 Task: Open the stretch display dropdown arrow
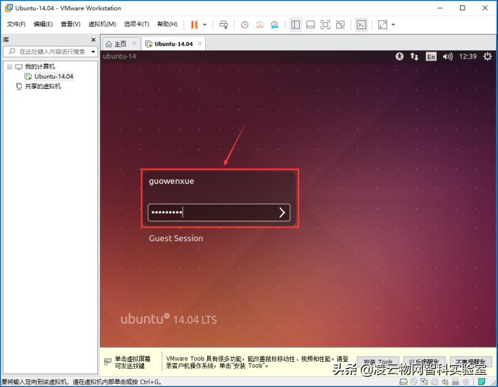(x=393, y=24)
